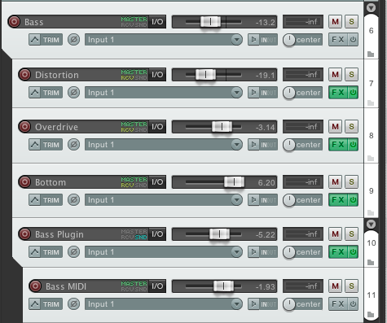
Task: Invert phase on the Bottom track
Action: (73, 200)
